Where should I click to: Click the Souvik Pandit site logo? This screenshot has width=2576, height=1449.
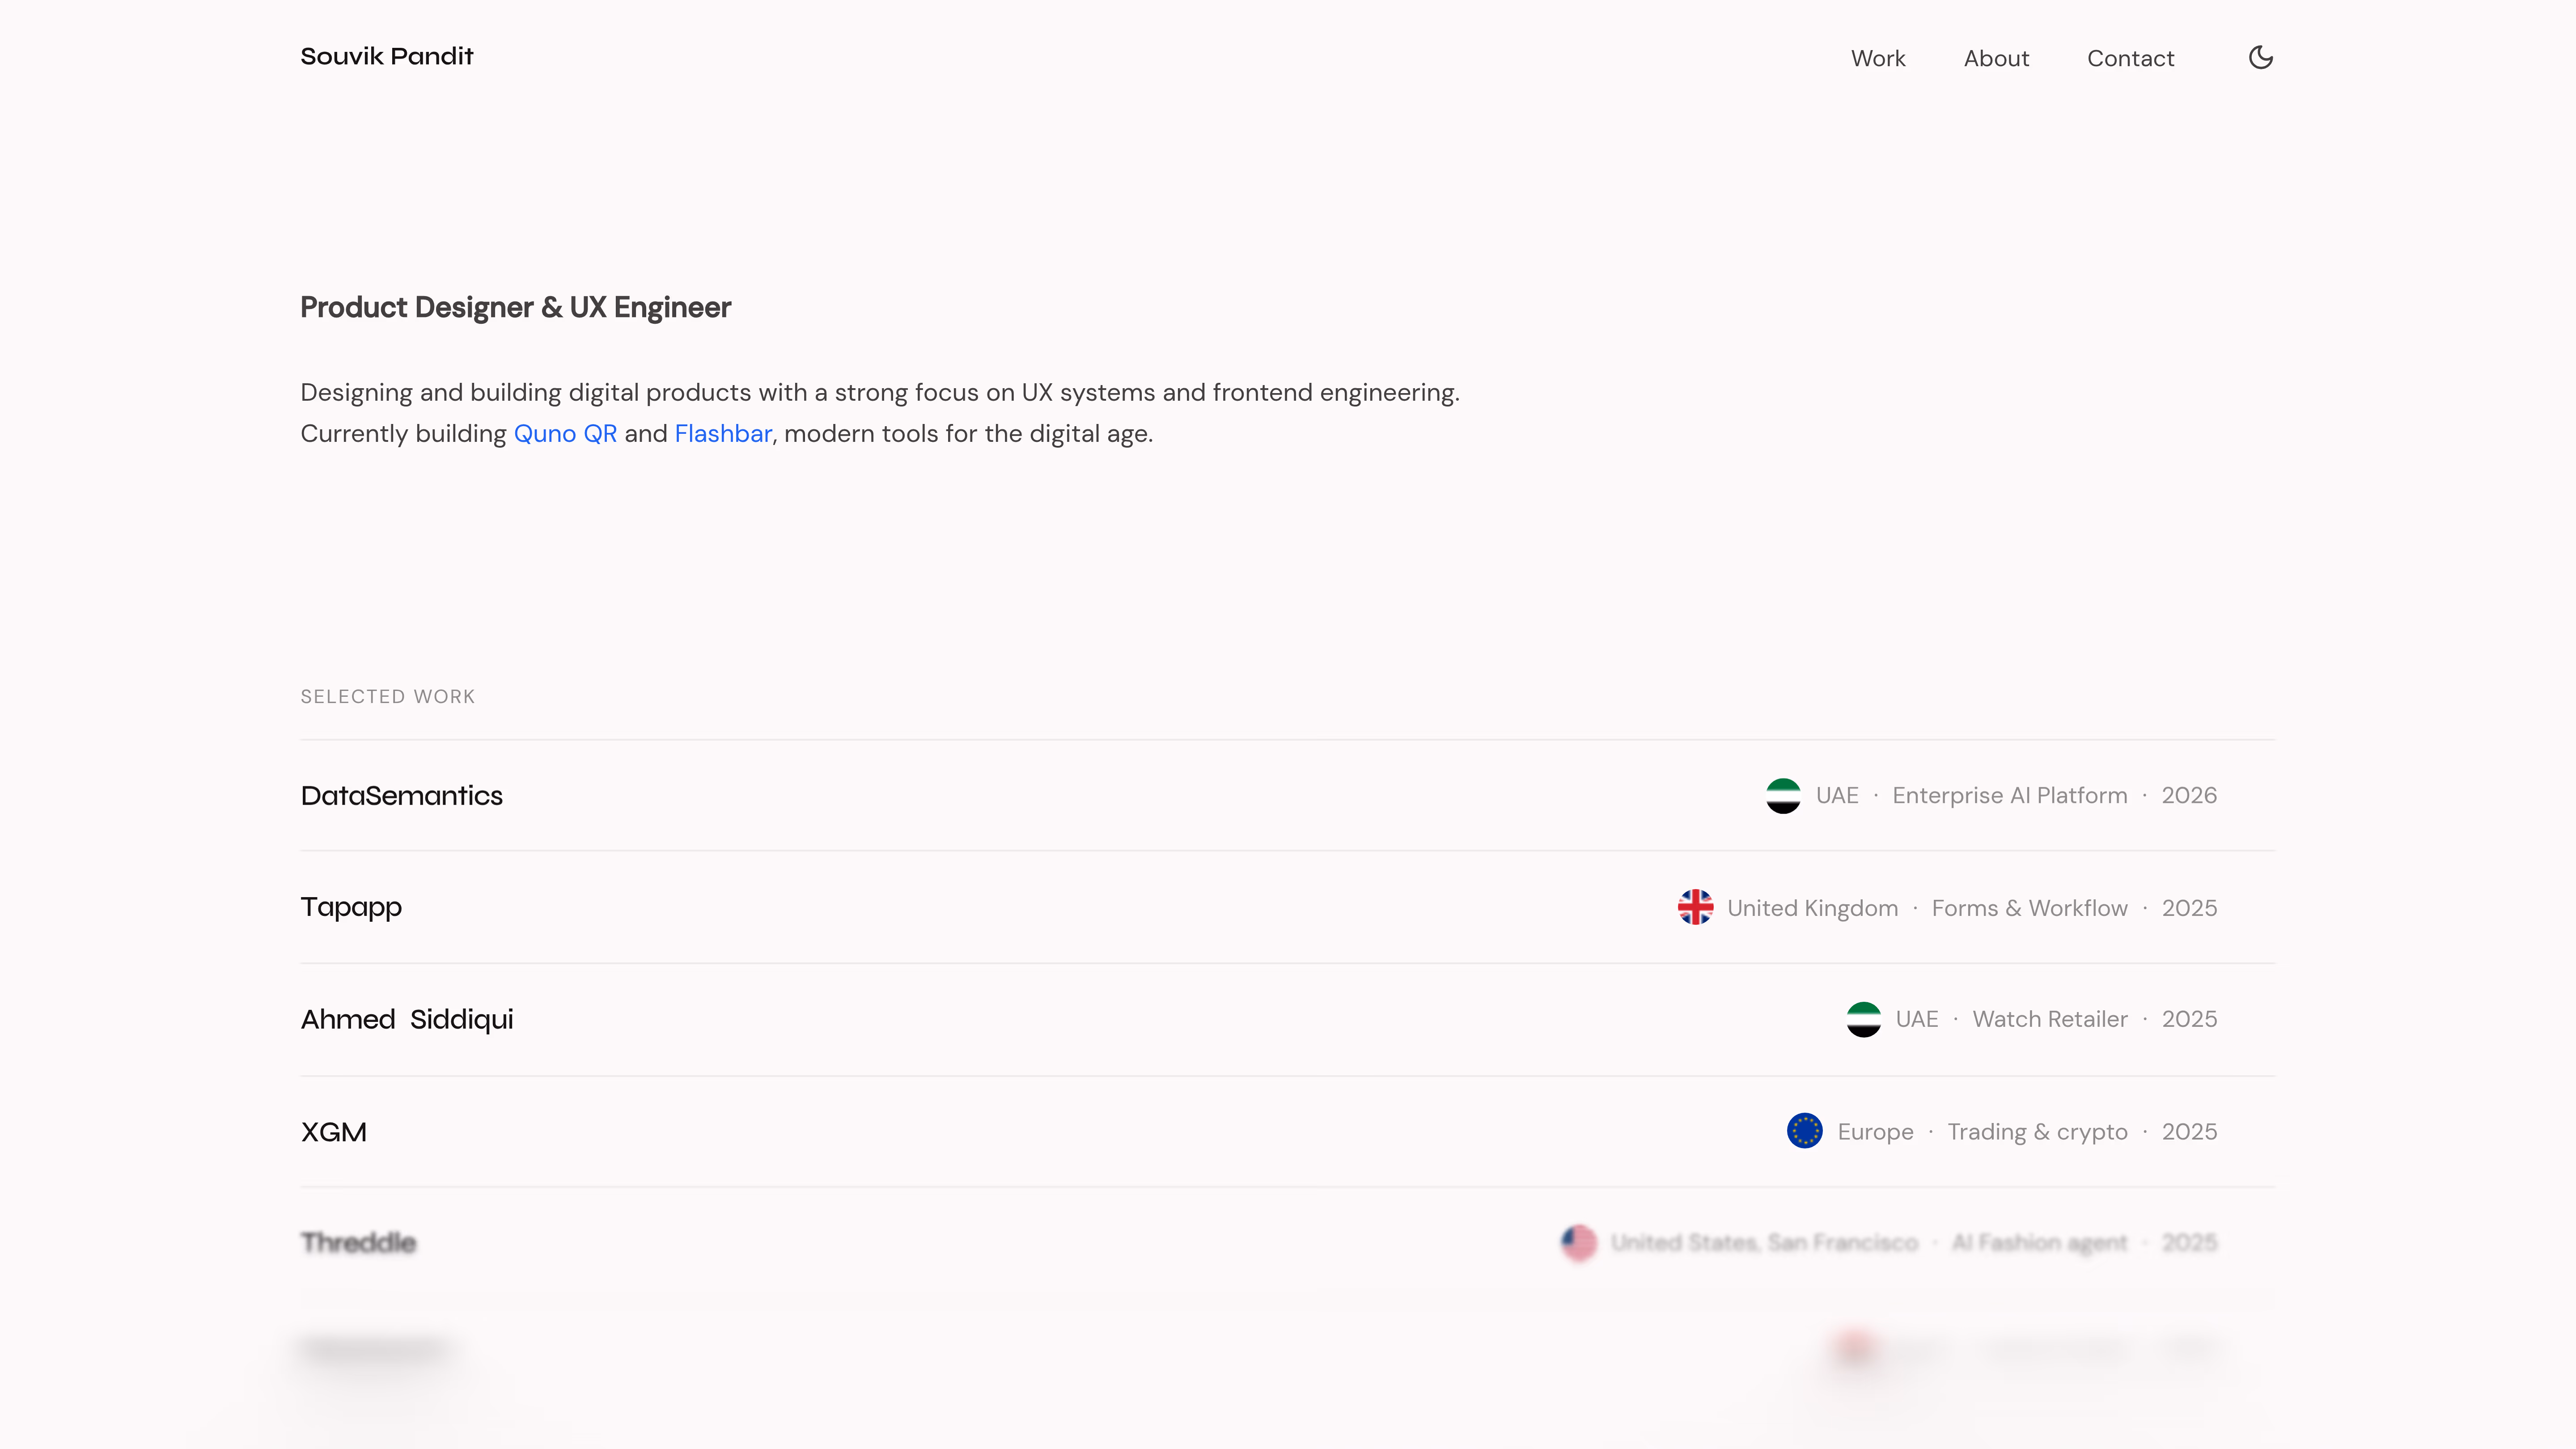(x=387, y=56)
